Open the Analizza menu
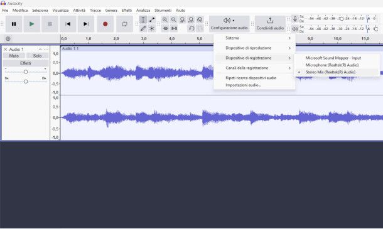383x229 pixels. click(x=143, y=10)
